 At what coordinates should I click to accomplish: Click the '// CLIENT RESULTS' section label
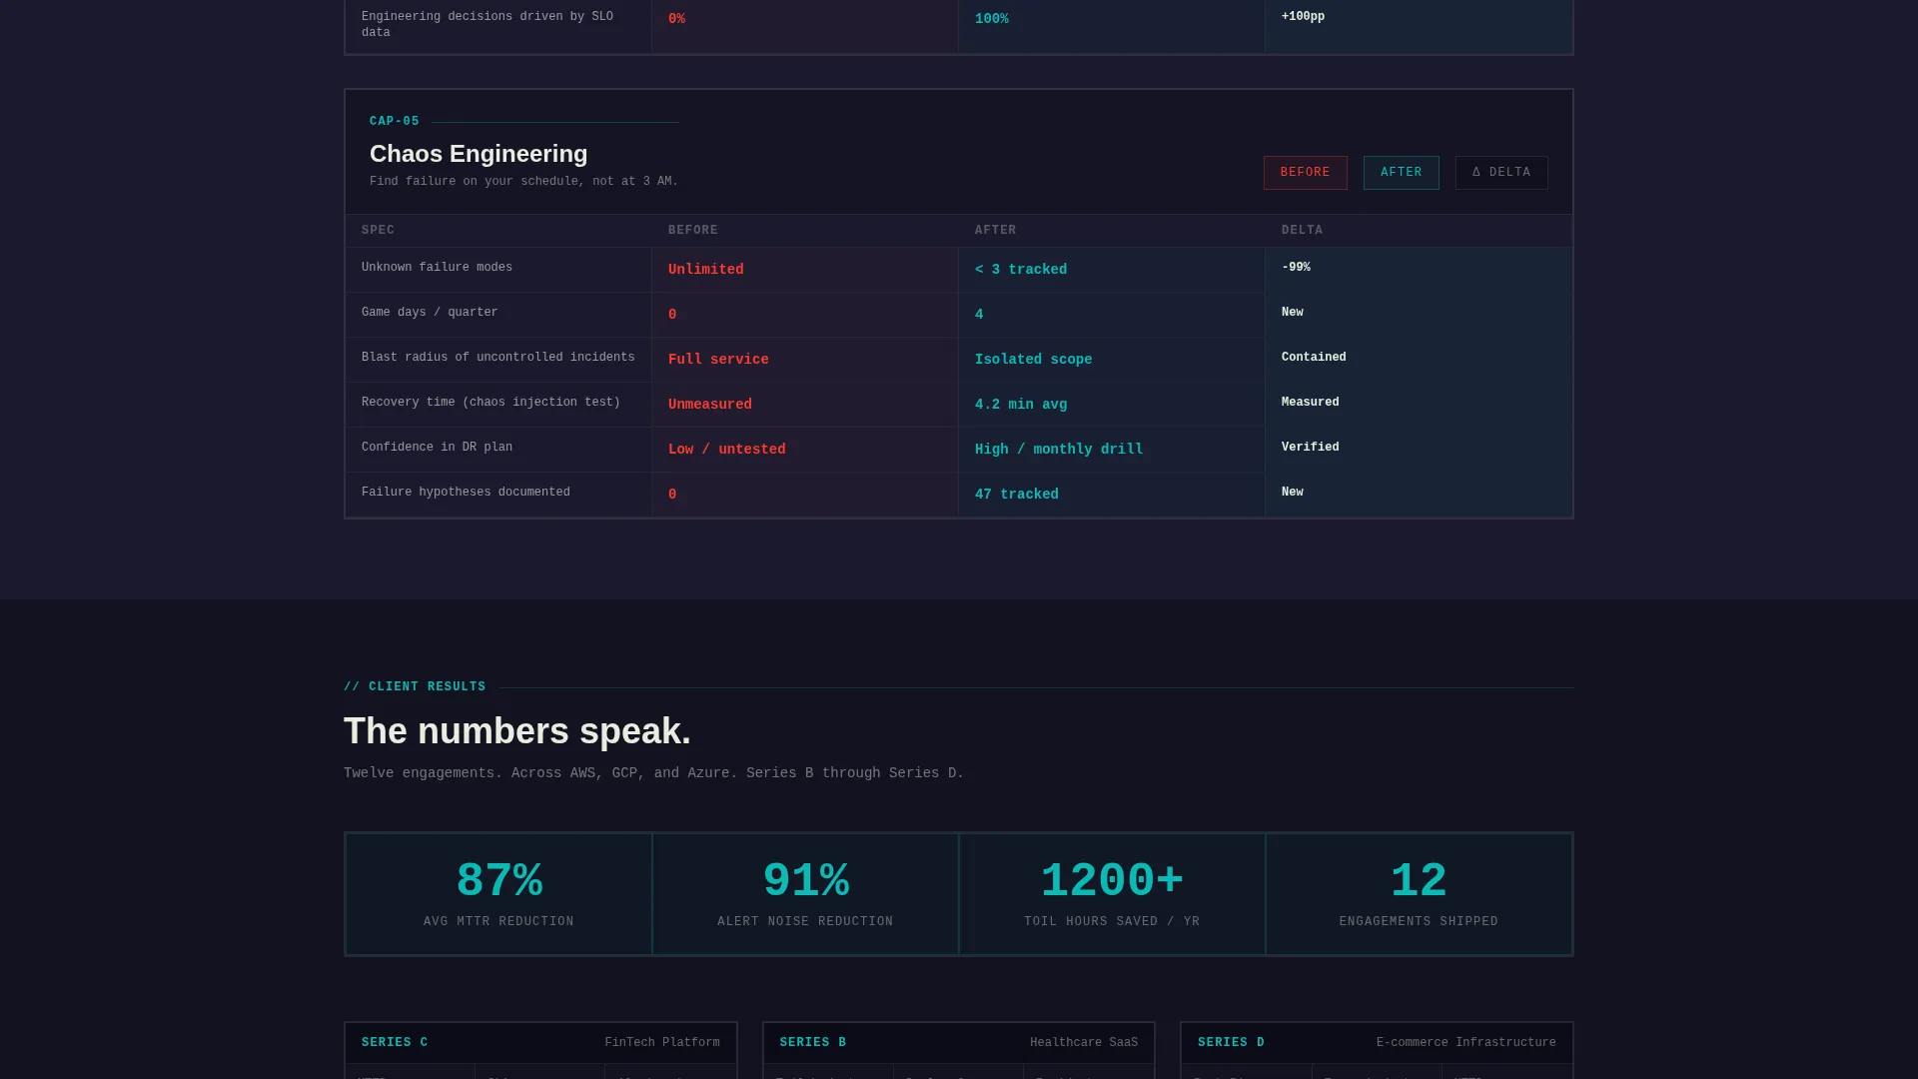tap(415, 687)
